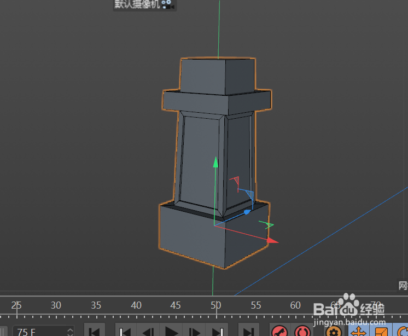Click the red X-axis arrow of the gizmo
408x336 pixels.
click(x=272, y=241)
